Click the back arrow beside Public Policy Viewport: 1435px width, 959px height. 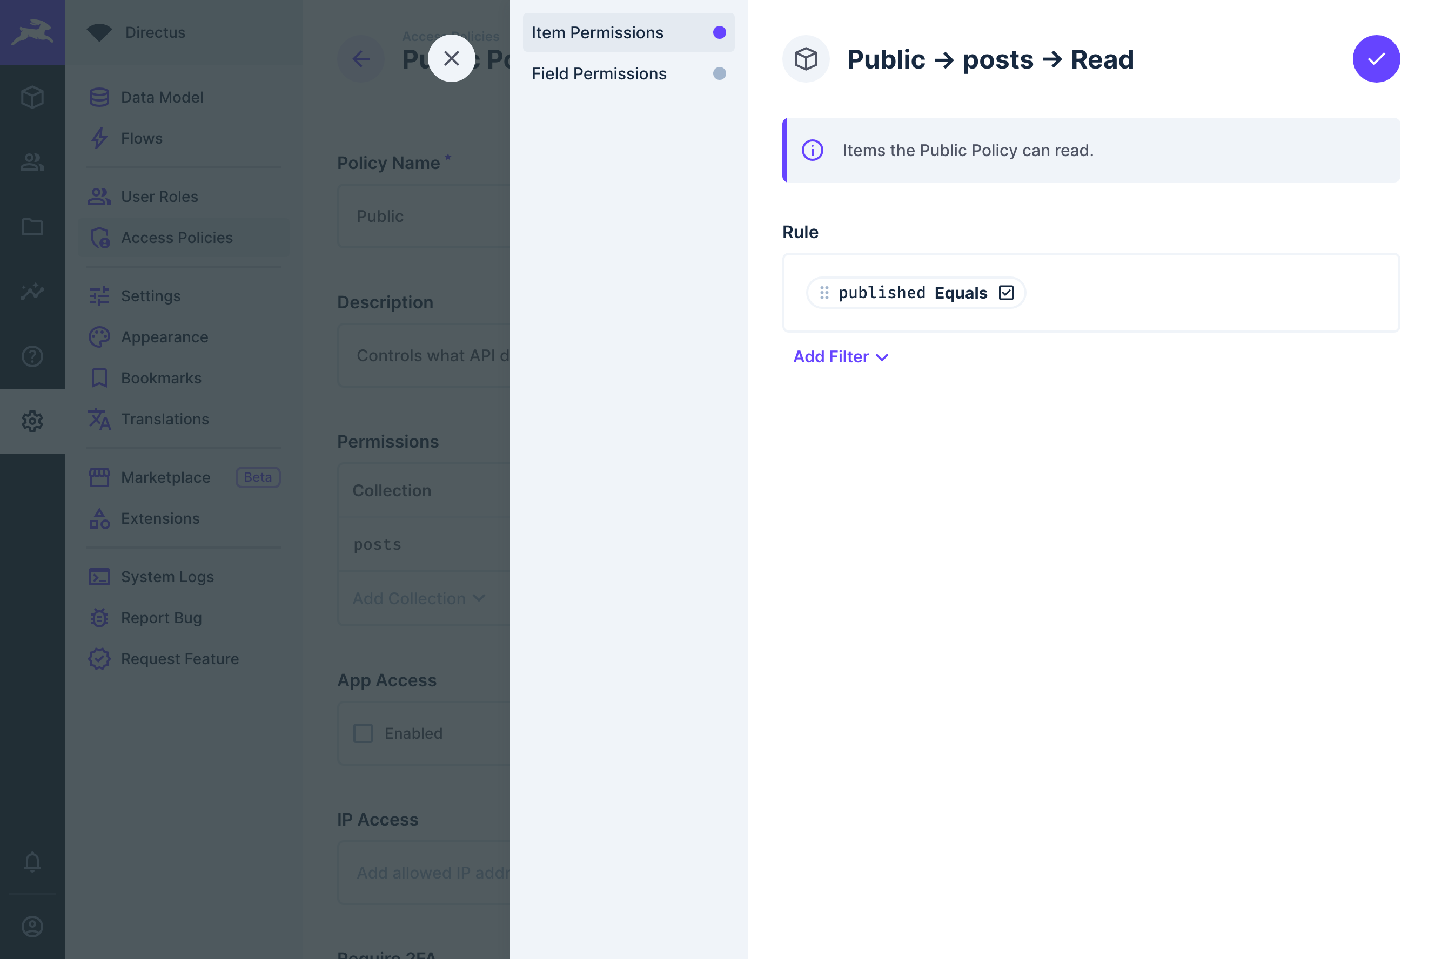[x=360, y=59]
